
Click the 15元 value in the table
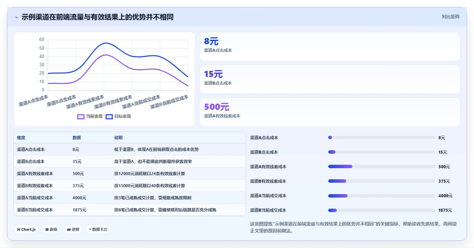(x=77, y=161)
